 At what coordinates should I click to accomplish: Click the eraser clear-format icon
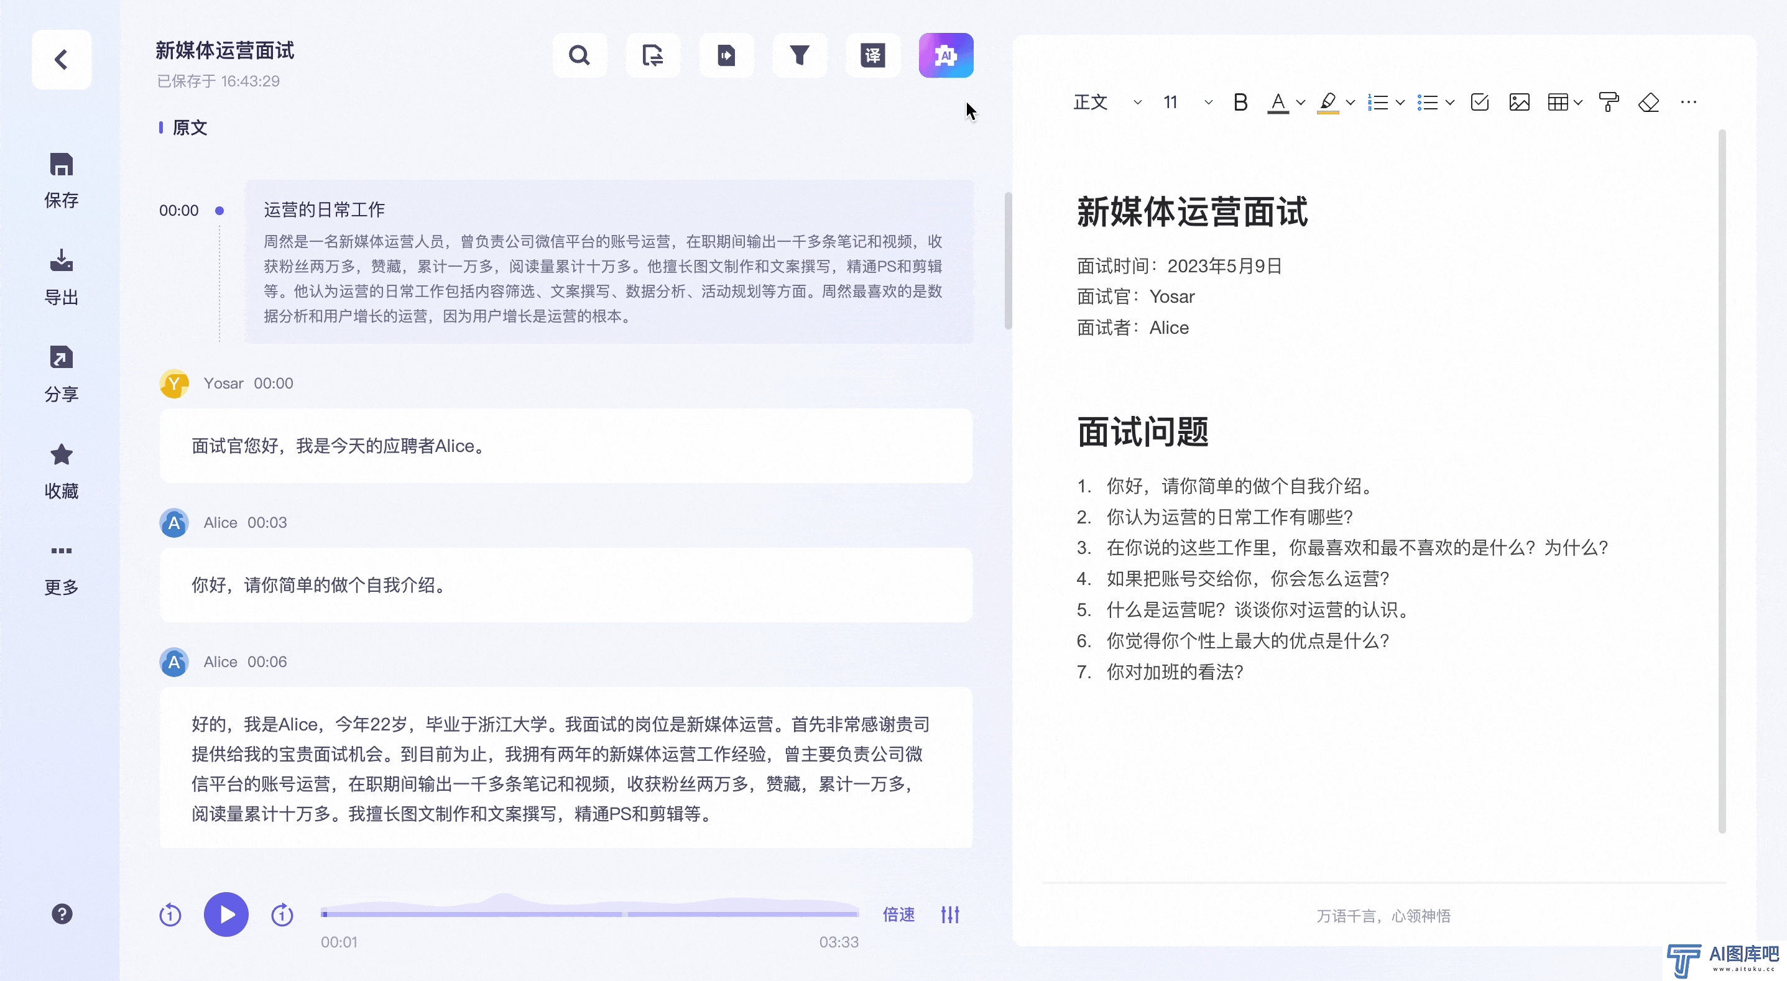click(1648, 103)
